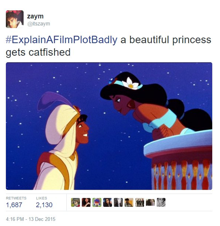Open sixth liker avatar, person wearing cap

click(x=129, y=202)
